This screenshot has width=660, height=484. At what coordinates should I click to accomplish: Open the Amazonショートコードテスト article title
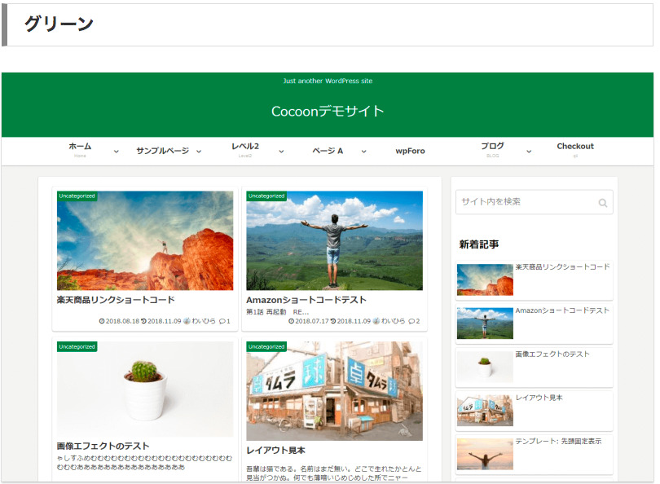(x=306, y=300)
